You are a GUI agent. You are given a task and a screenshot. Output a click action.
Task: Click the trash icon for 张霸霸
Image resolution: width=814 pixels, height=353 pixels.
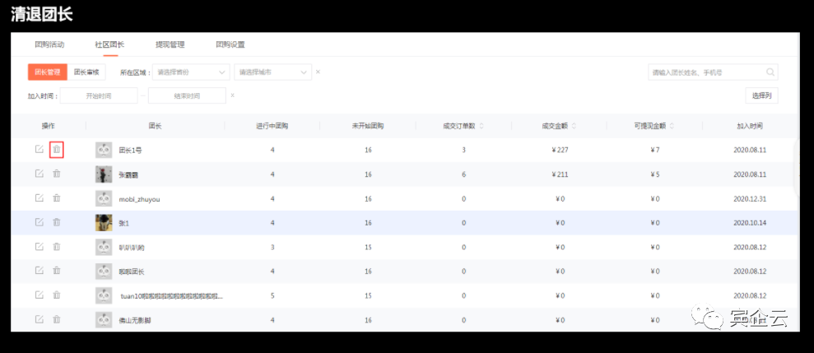[57, 174]
